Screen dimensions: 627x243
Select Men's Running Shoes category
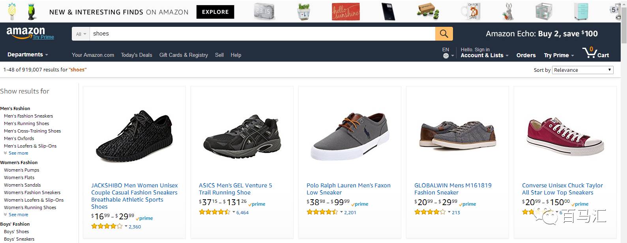point(26,123)
